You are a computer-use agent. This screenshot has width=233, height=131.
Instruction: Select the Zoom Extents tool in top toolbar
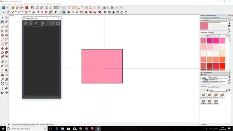coord(81,12)
